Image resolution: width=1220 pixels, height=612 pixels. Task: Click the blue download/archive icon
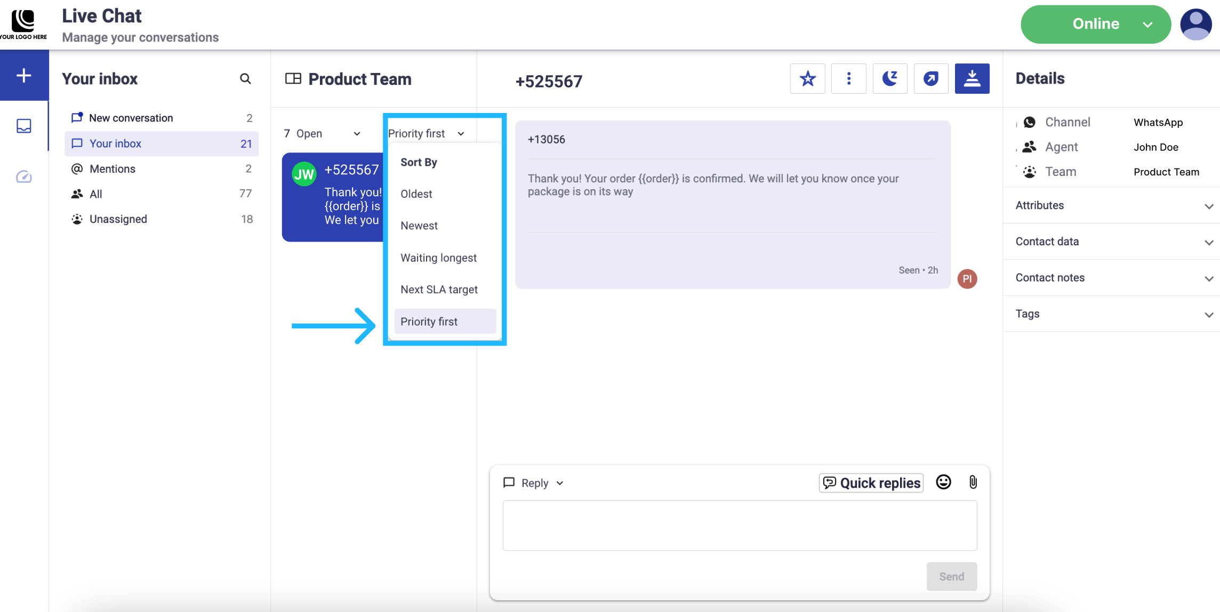point(972,79)
